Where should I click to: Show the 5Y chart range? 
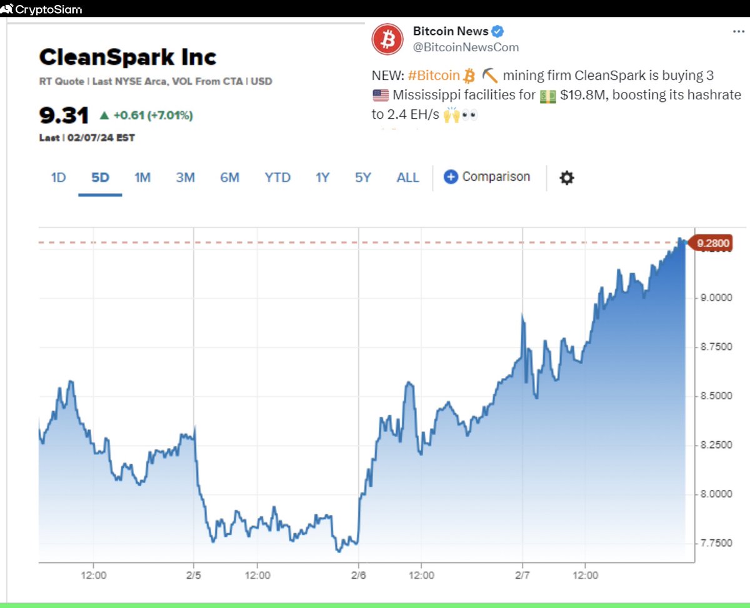pyautogui.click(x=363, y=177)
